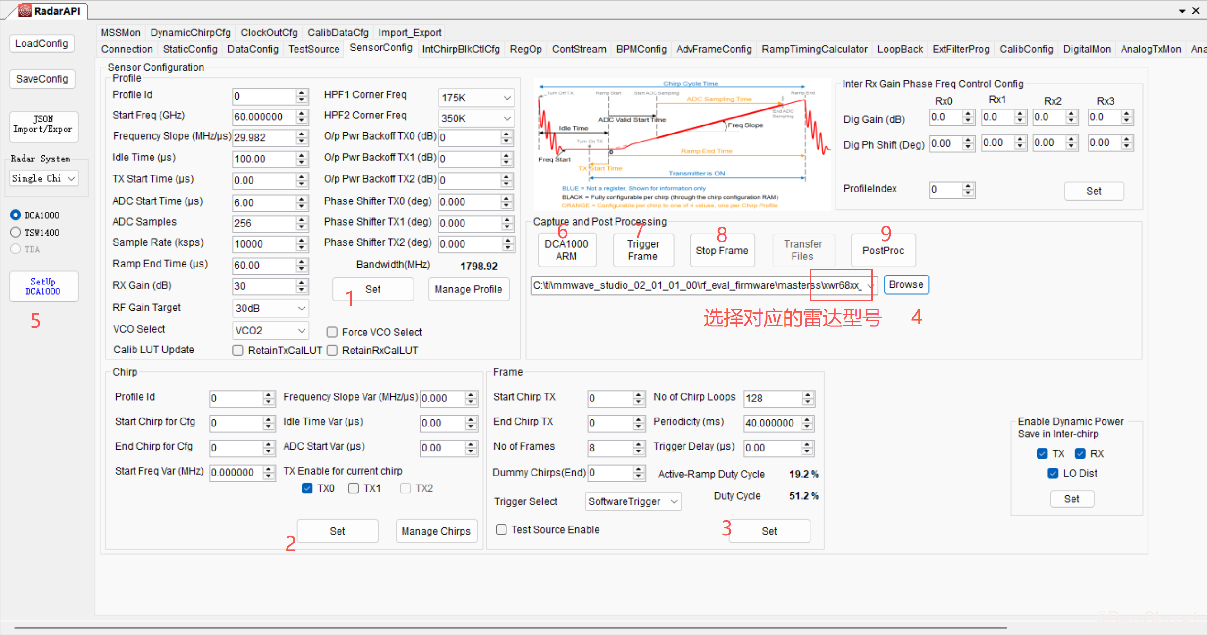
Task: Open the RampTimingCalculator tab
Action: [x=814, y=49]
